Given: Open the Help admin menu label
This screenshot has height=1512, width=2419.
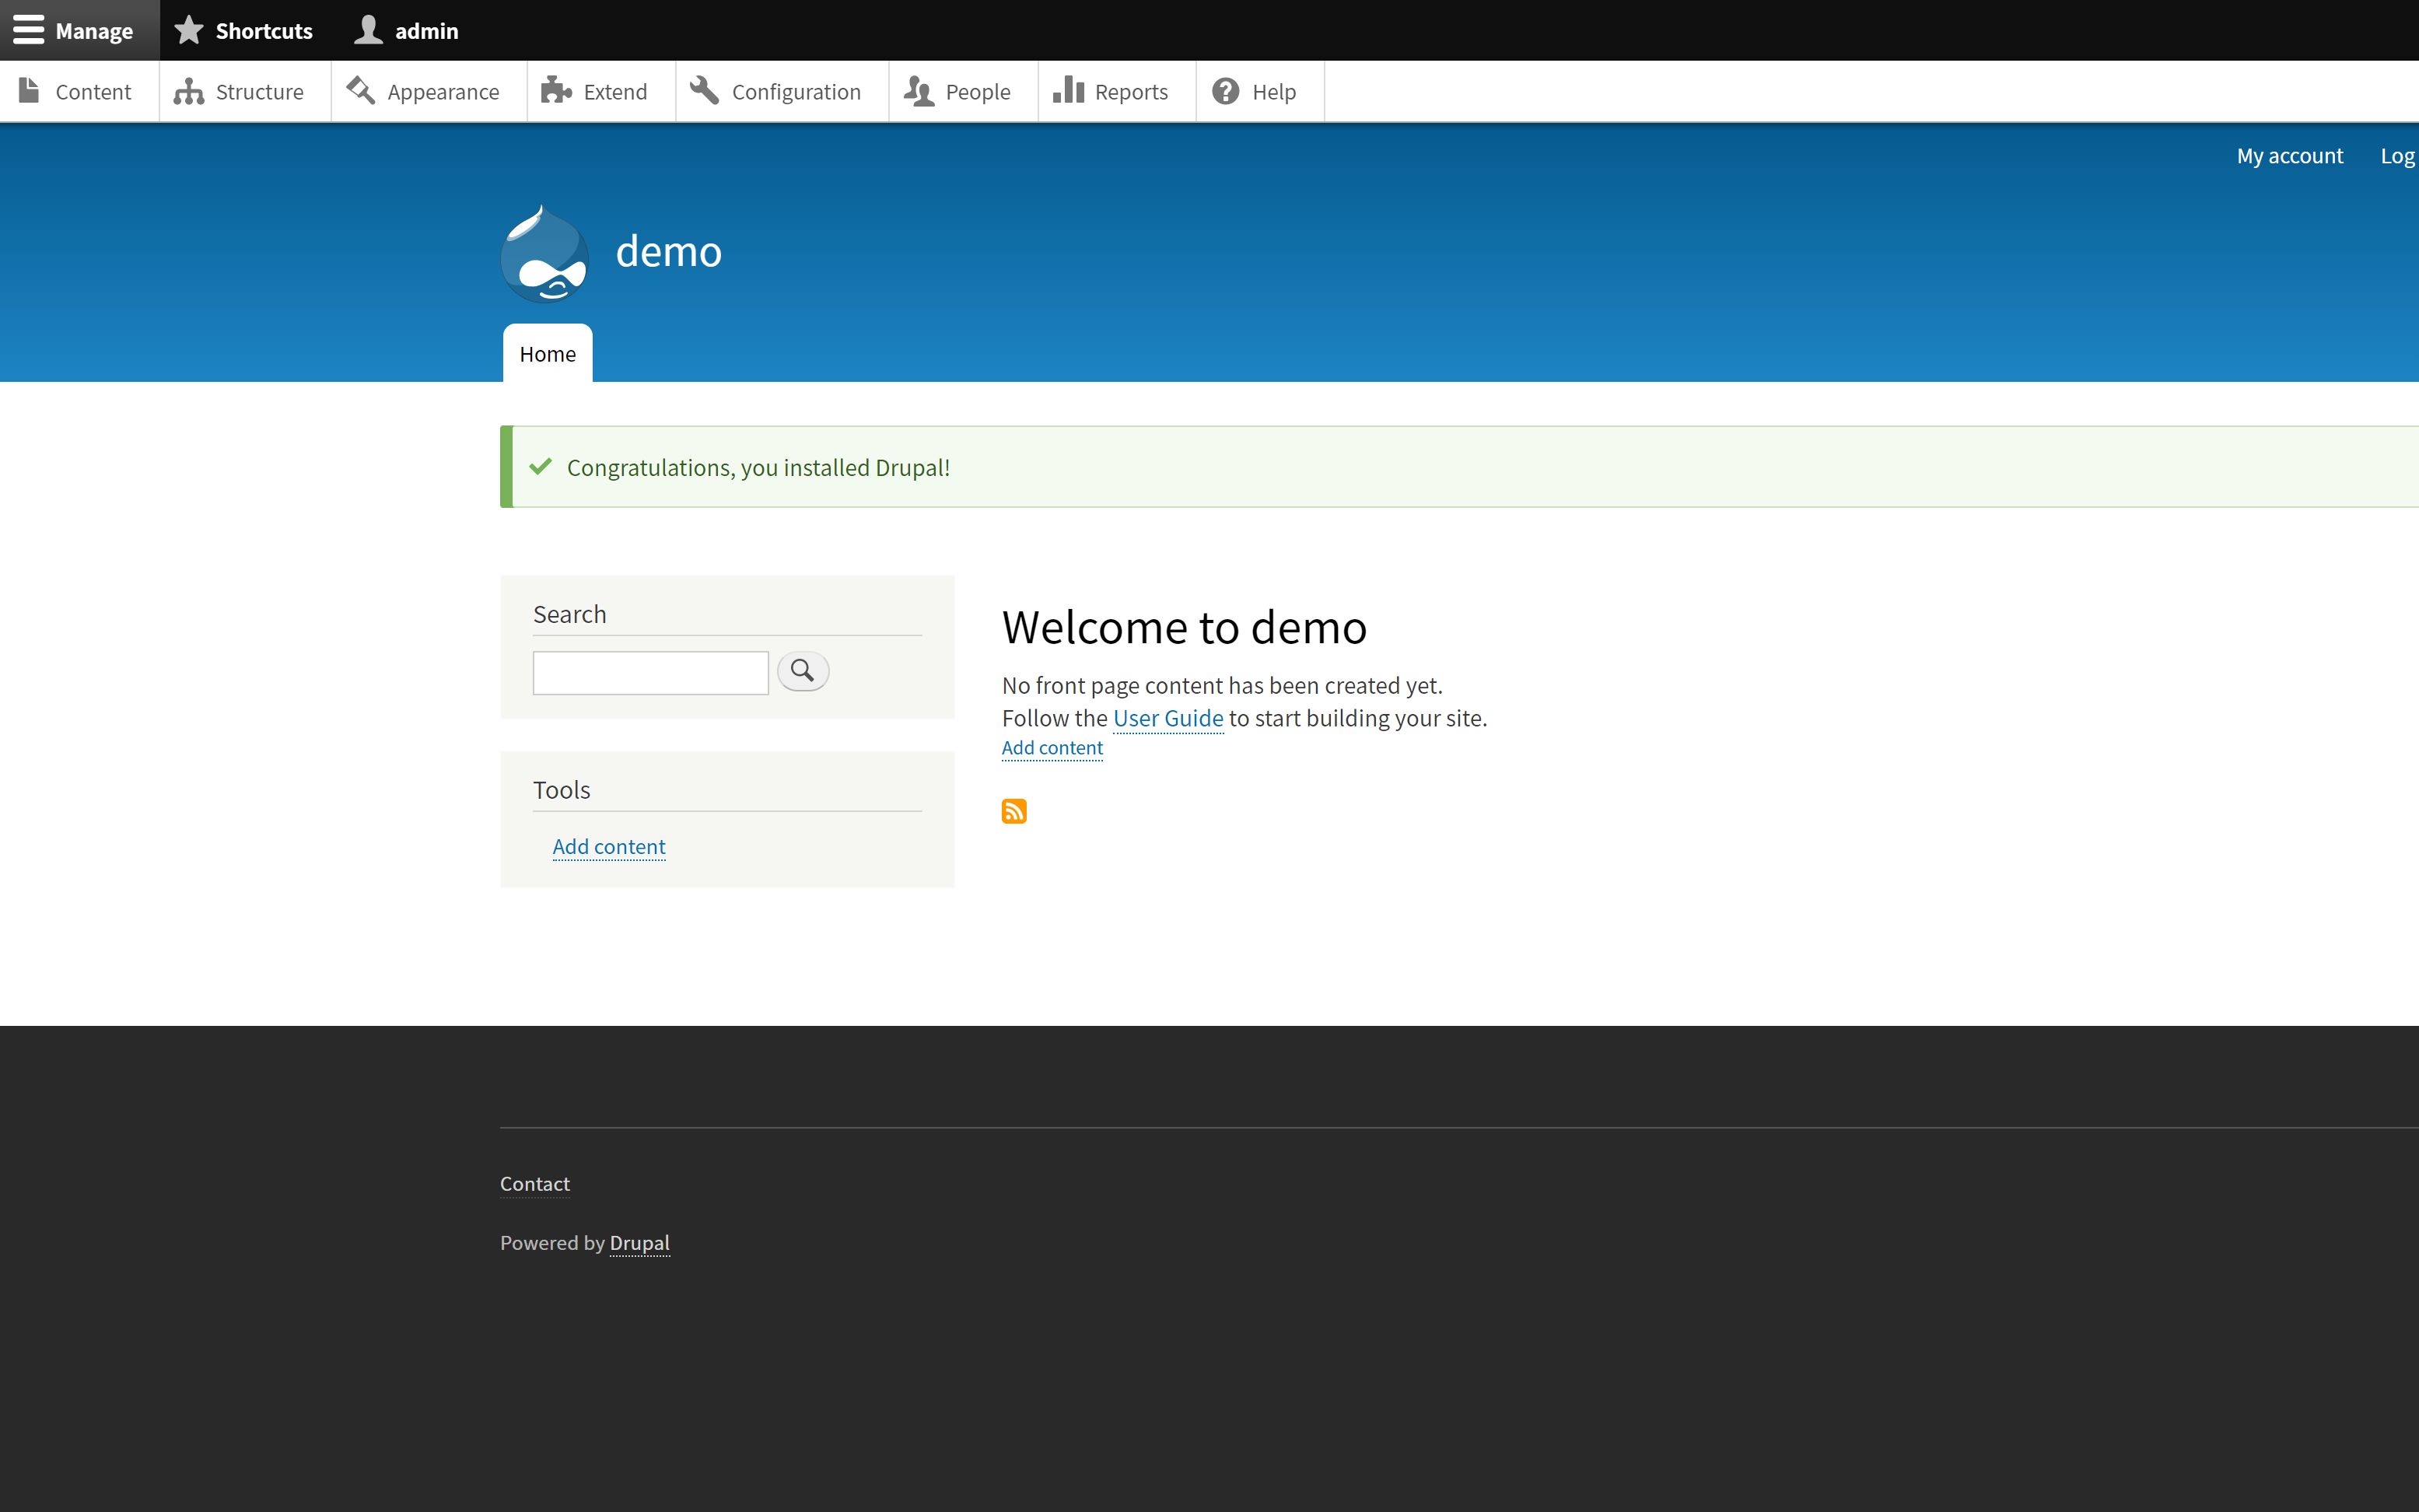Looking at the screenshot, I should 1274,92.
